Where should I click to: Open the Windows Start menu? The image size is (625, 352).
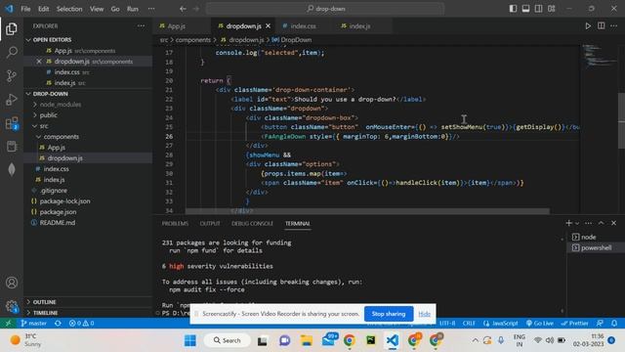tap(190, 340)
